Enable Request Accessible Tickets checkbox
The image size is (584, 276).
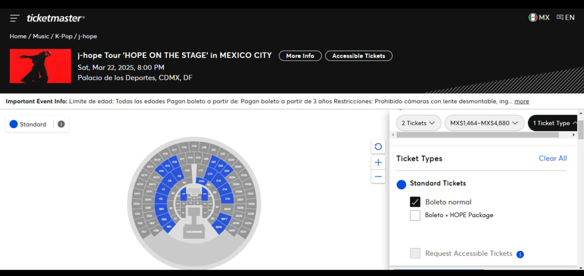[415, 253]
